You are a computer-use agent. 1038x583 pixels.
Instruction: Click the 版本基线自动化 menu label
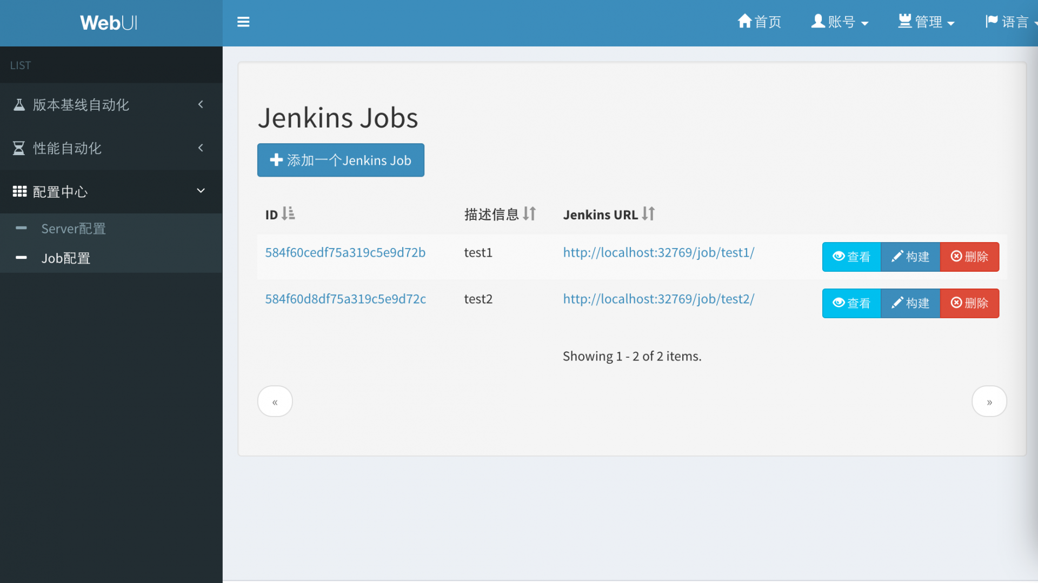click(x=81, y=105)
